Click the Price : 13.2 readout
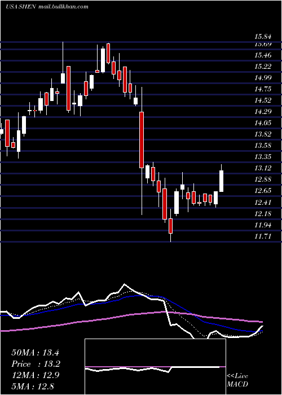 pyautogui.click(x=36, y=364)
